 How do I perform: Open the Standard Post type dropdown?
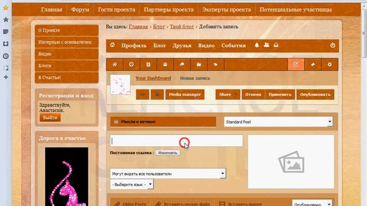click(x=278, y=122)
